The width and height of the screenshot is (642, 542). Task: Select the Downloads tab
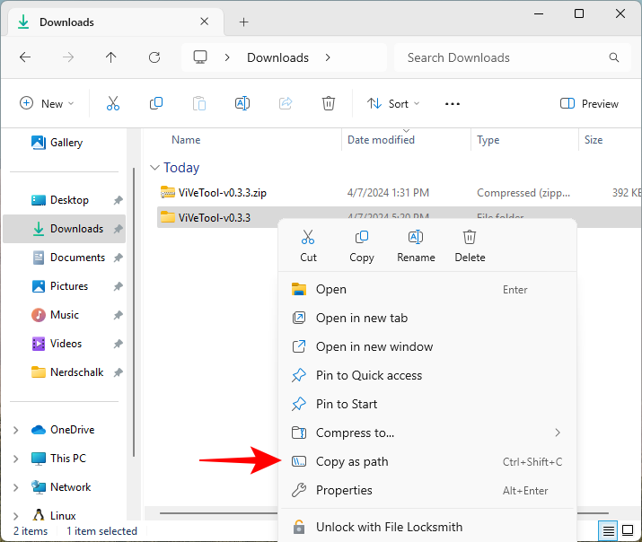(x=115, y=22)
